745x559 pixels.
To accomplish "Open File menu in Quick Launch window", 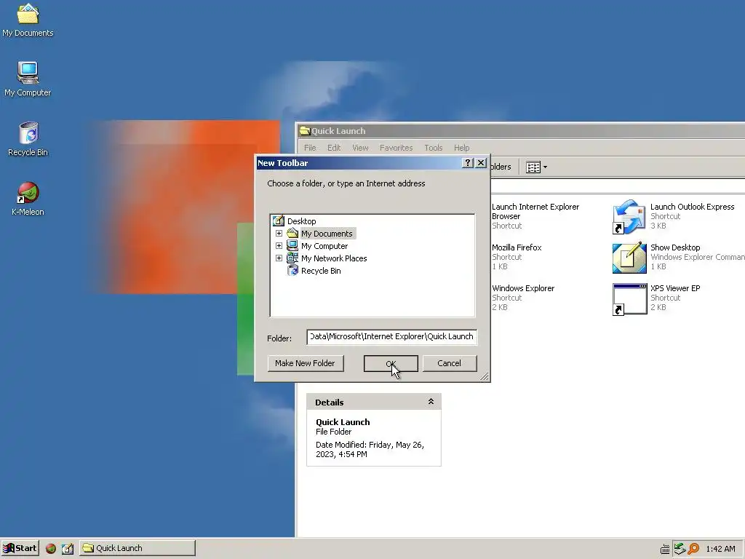I will 310,148.
